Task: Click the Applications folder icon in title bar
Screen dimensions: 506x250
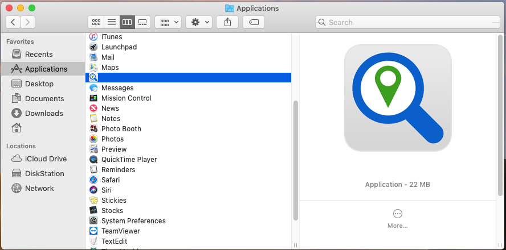Action: coord(230,8)
